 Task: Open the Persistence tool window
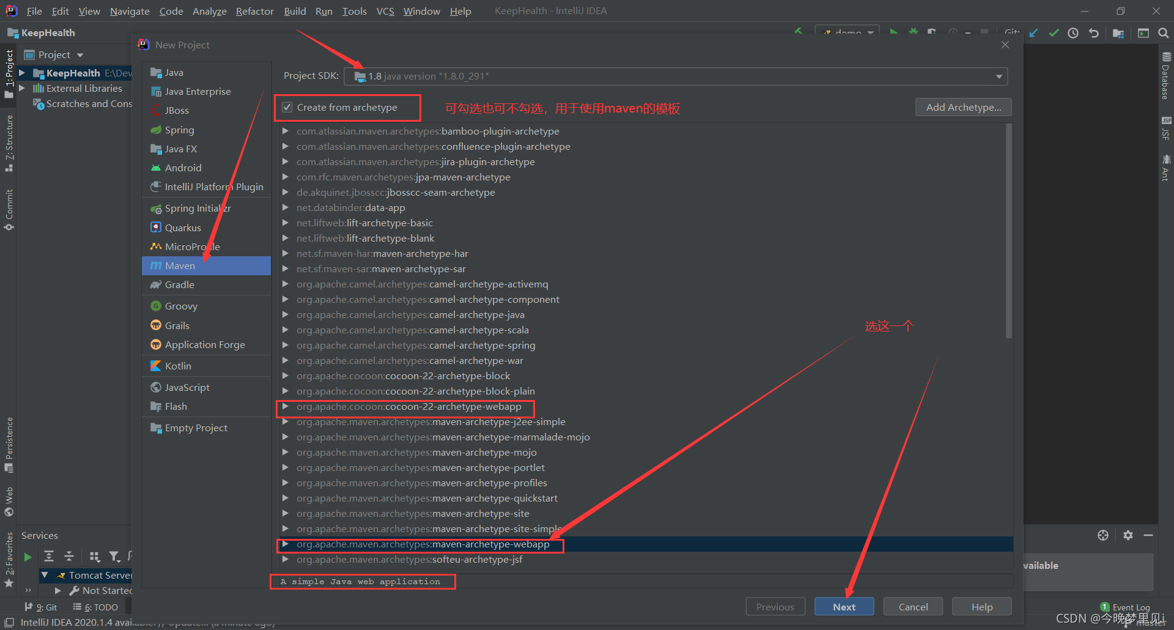point(9,445)
